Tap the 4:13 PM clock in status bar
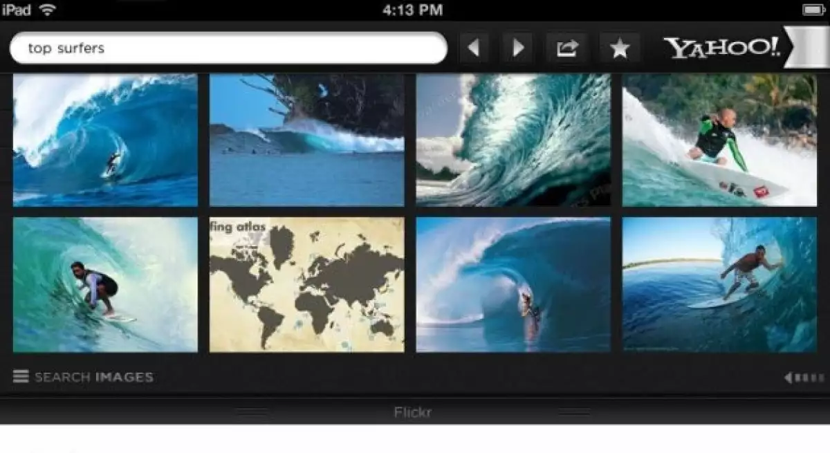Viewport: 830px width, 453px height. (x=413, y=10)
